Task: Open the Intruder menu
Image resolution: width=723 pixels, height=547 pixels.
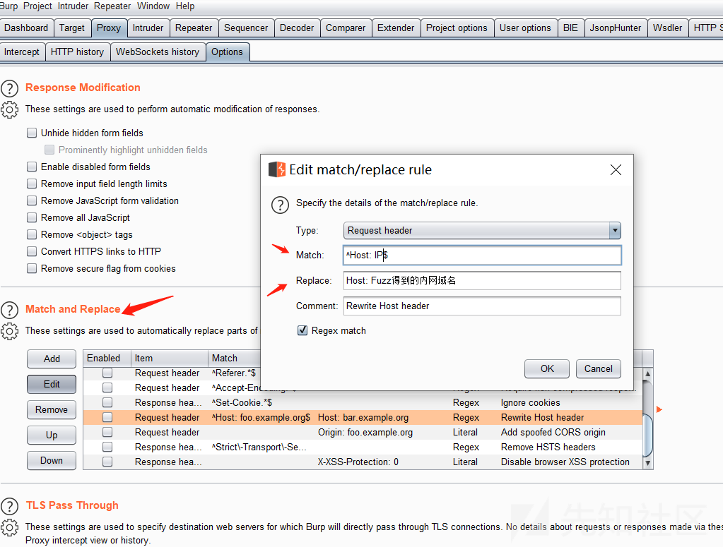Action: tap(73, 6)
